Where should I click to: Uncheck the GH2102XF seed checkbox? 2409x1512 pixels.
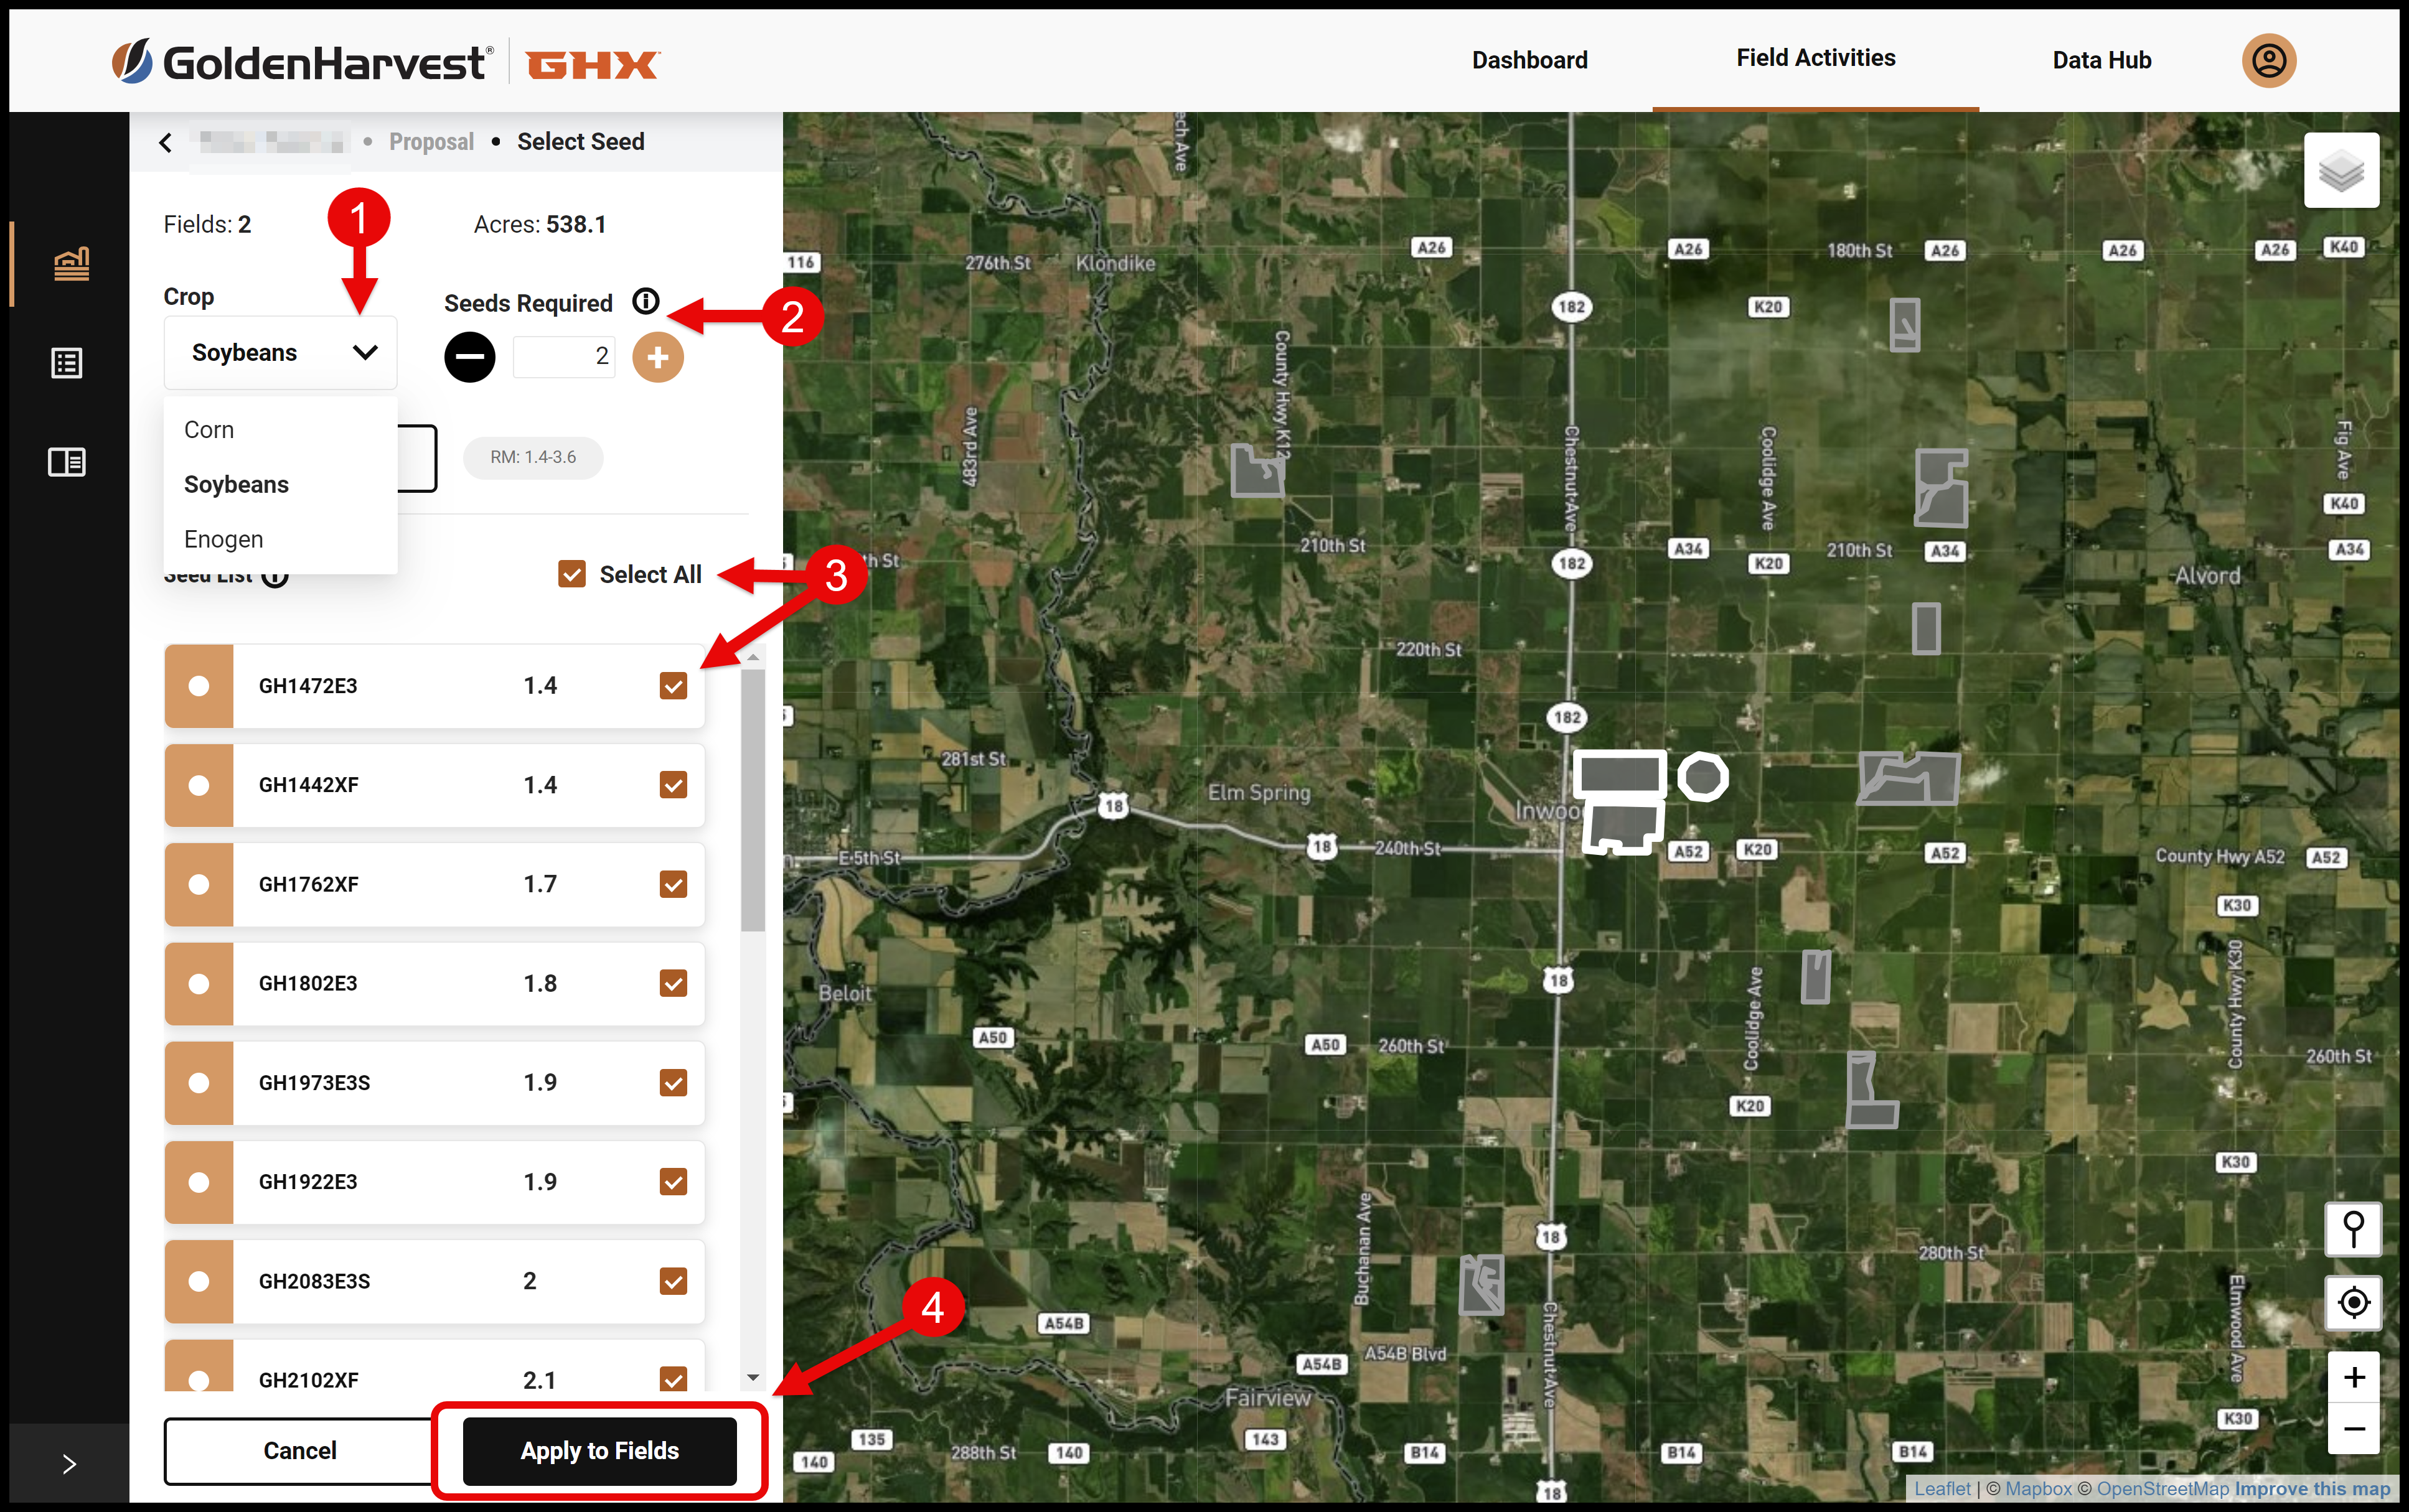click(674, 1379)
